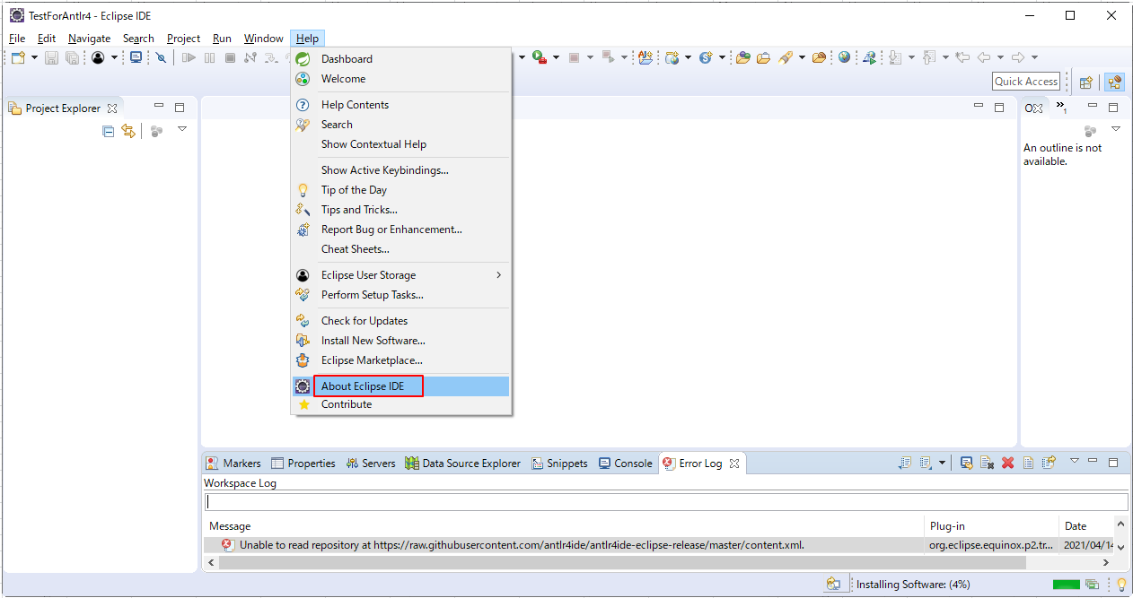Switch to the Java perspective button top right

coord(1114,81)
